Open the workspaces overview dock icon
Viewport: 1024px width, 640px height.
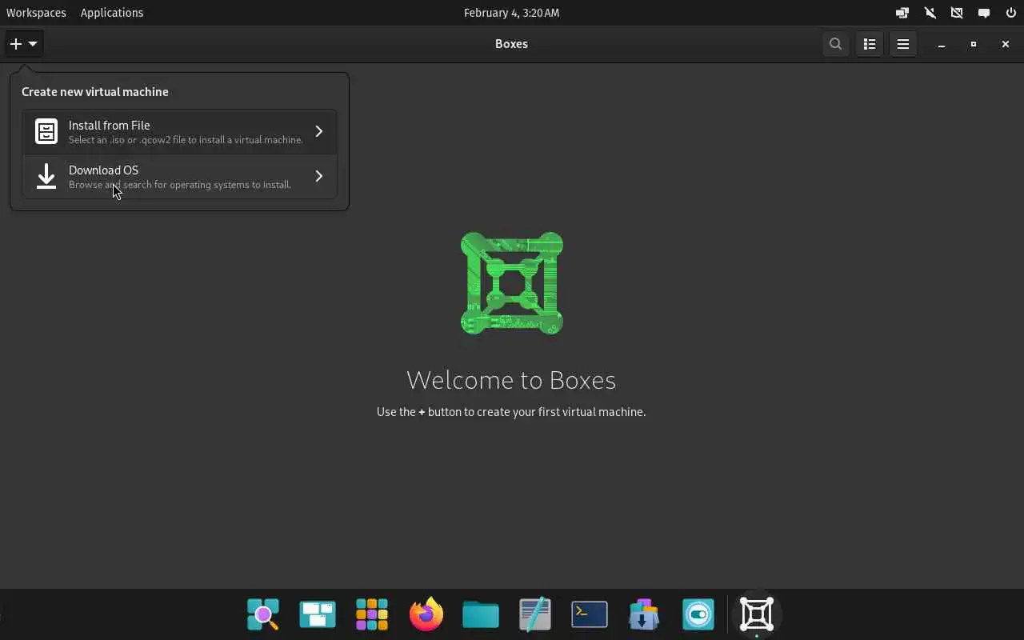click(x=318, y=614)
